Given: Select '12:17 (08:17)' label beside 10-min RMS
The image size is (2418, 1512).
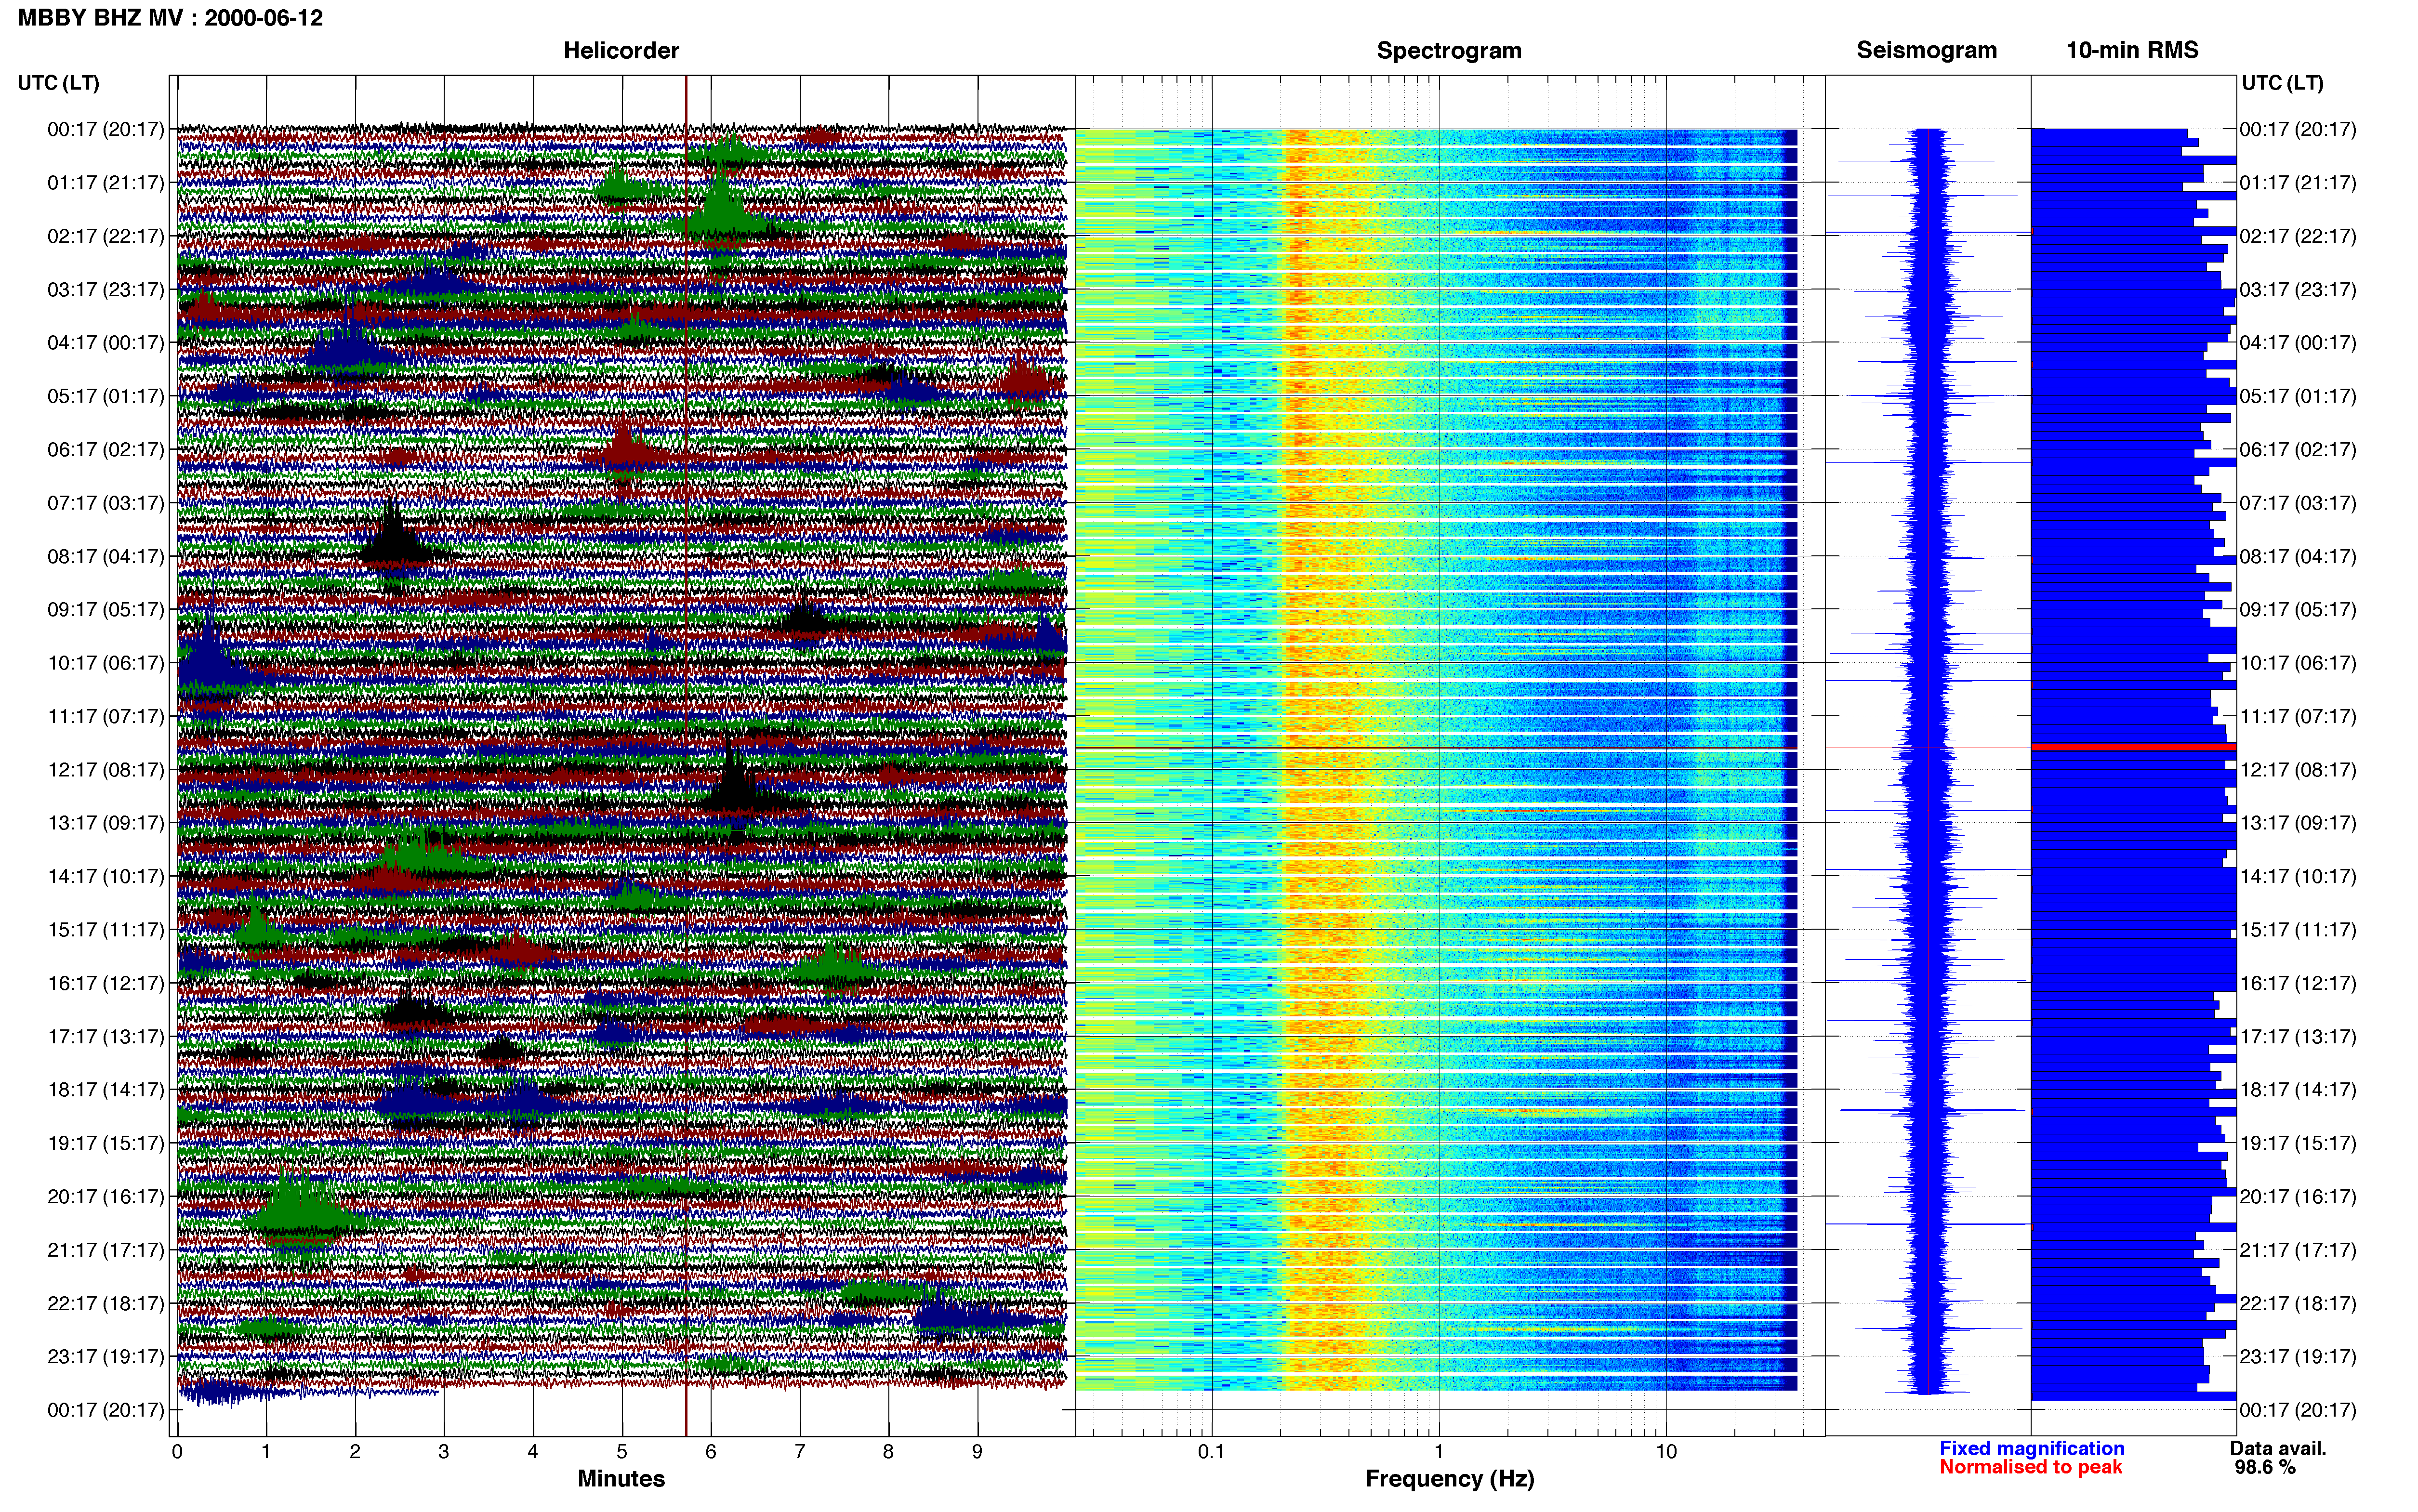Looking at the screenshot, I should [x=2298, y=770].
